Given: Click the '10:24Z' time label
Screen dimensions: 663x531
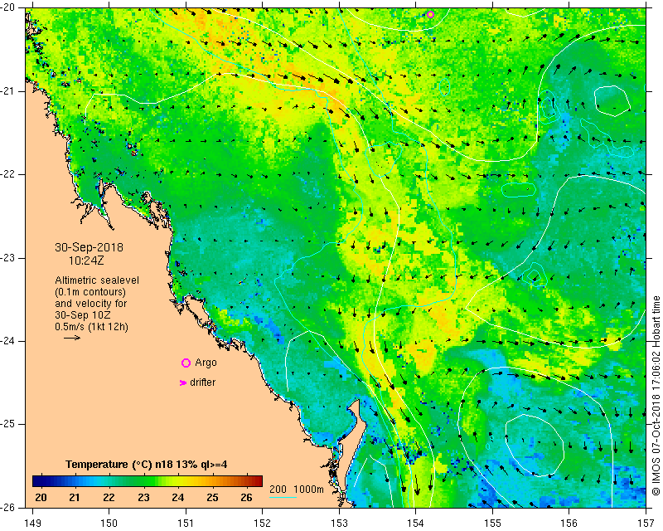Looking at the screenshot, I should [86, 261].
